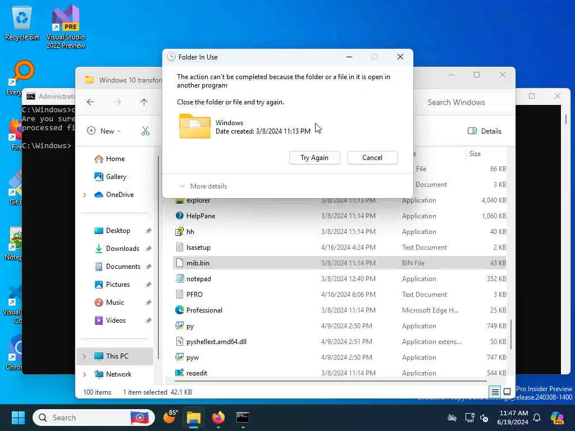Select the PFRO text document
The width and height of the screenshot is (575, 431).
pyautogui.click(x=194, y=294)
